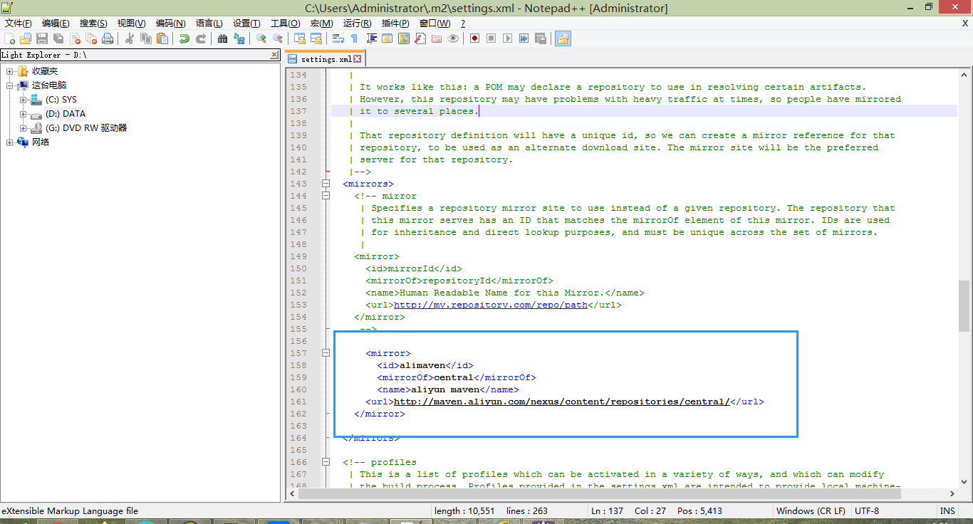
Task: Select the settings.xml document tab
Action: point(325,59)
